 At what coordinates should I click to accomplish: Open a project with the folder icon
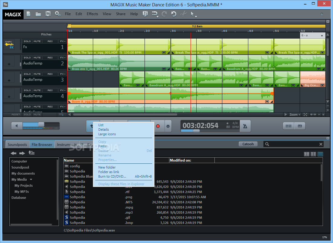point(38,14)
